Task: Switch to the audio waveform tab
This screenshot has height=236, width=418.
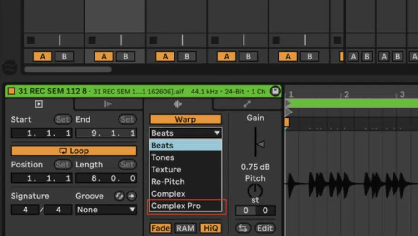Action: pyautogui.click(x=178, y=104)
